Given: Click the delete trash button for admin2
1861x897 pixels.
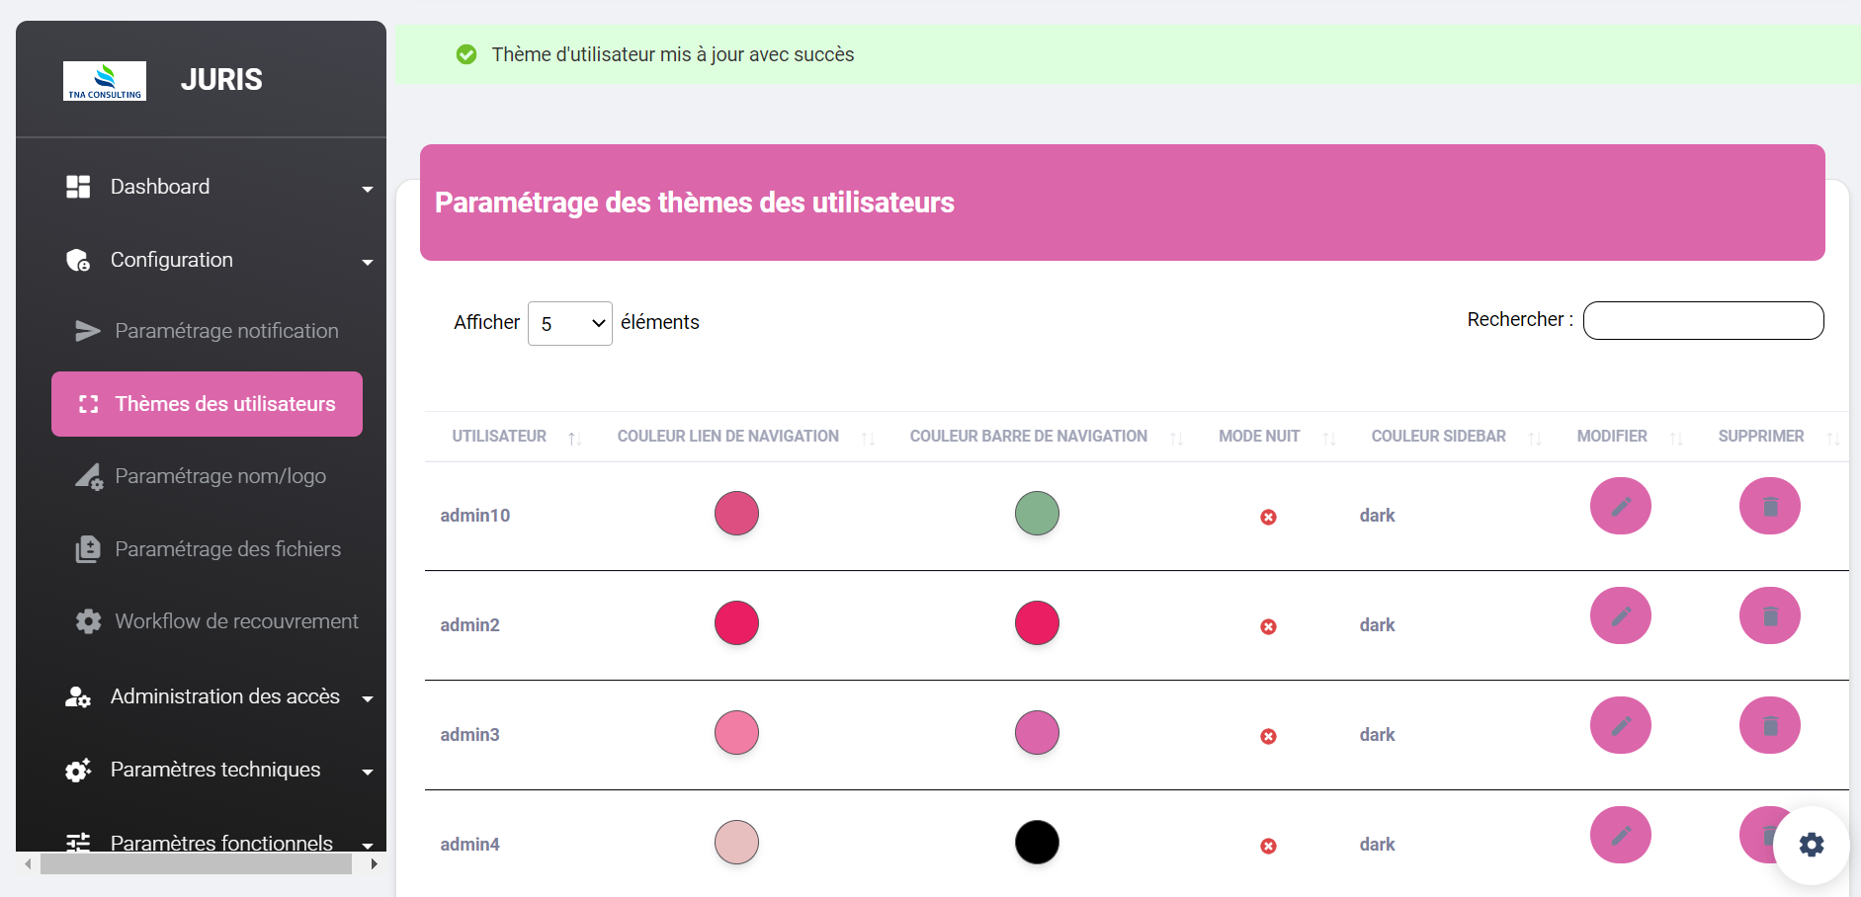Looking at the screenshot, I should pos(1769,615).
